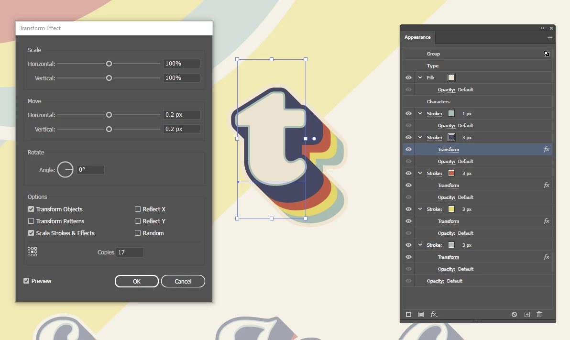This screenshot has width=570, height=340.
Task: Open Fill's Opacity Default link
Action: point(456,90)
